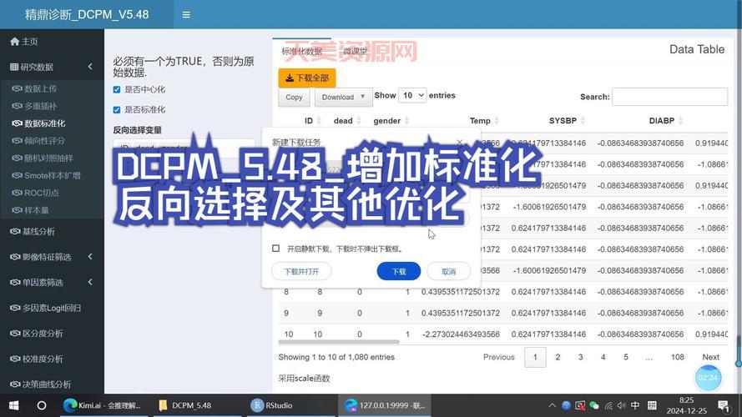Open 数据上传 in the sidebar
This screenshot has height=417, width=742.
(x=35, y=88)
